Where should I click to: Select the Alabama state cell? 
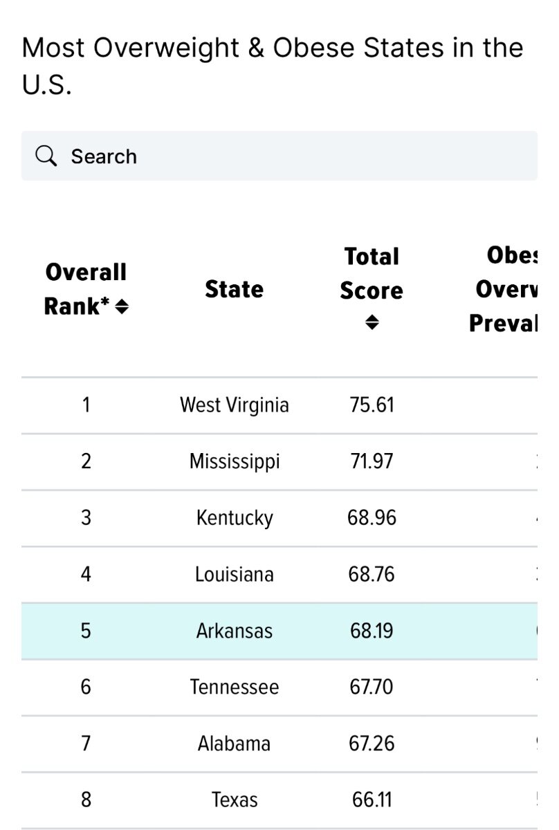tap(234, 744)
